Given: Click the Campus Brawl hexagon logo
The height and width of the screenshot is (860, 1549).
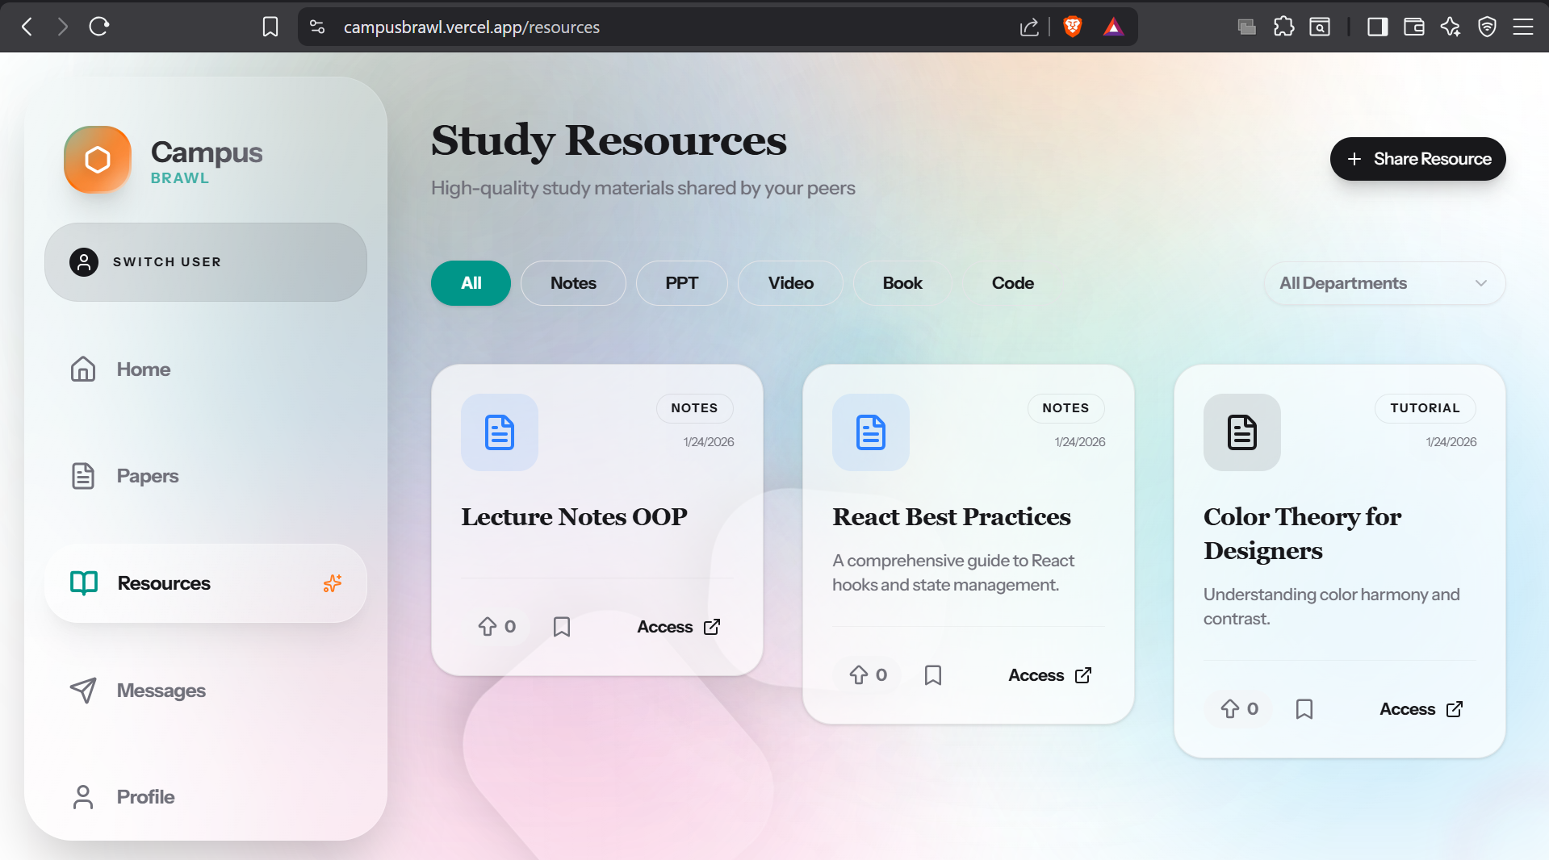Looking at the screenshot, I should click(98, 160).
